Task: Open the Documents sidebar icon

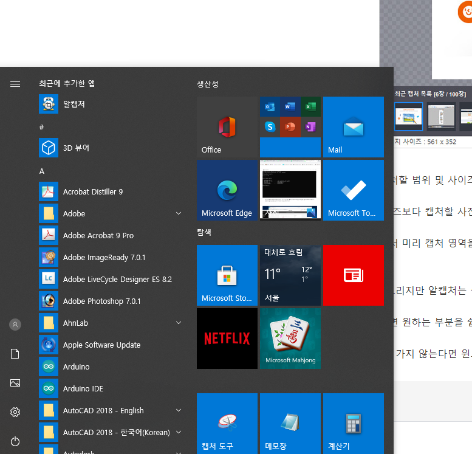Action: click(x=15, y=354)
